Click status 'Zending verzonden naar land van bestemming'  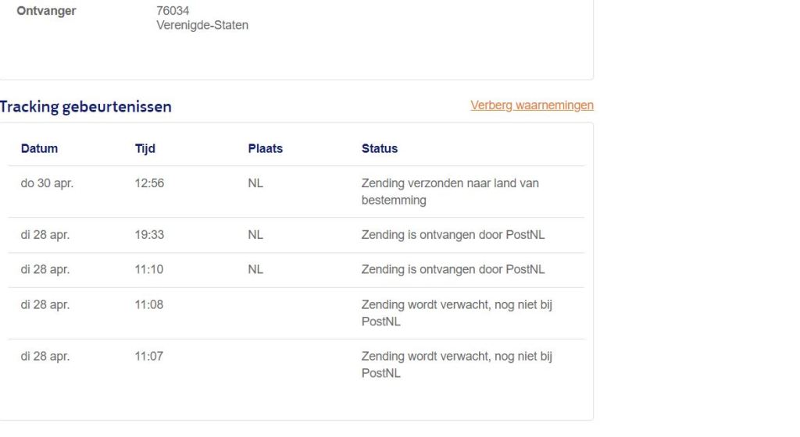(450, 191)
